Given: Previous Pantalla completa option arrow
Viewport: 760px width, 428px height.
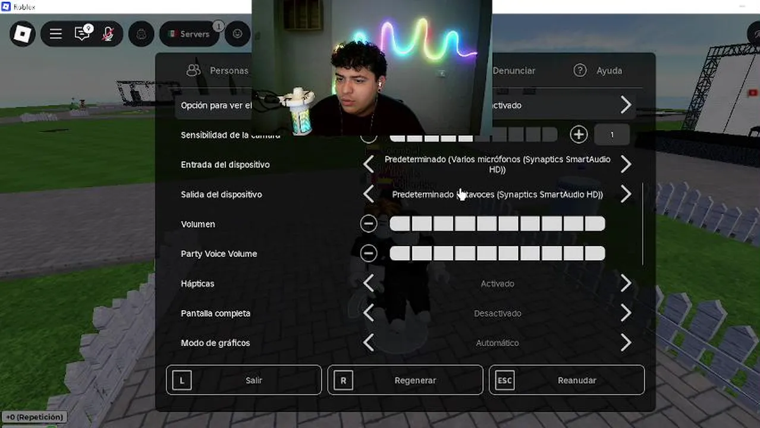Looking at the screenshot, I should tap(369, 313).
